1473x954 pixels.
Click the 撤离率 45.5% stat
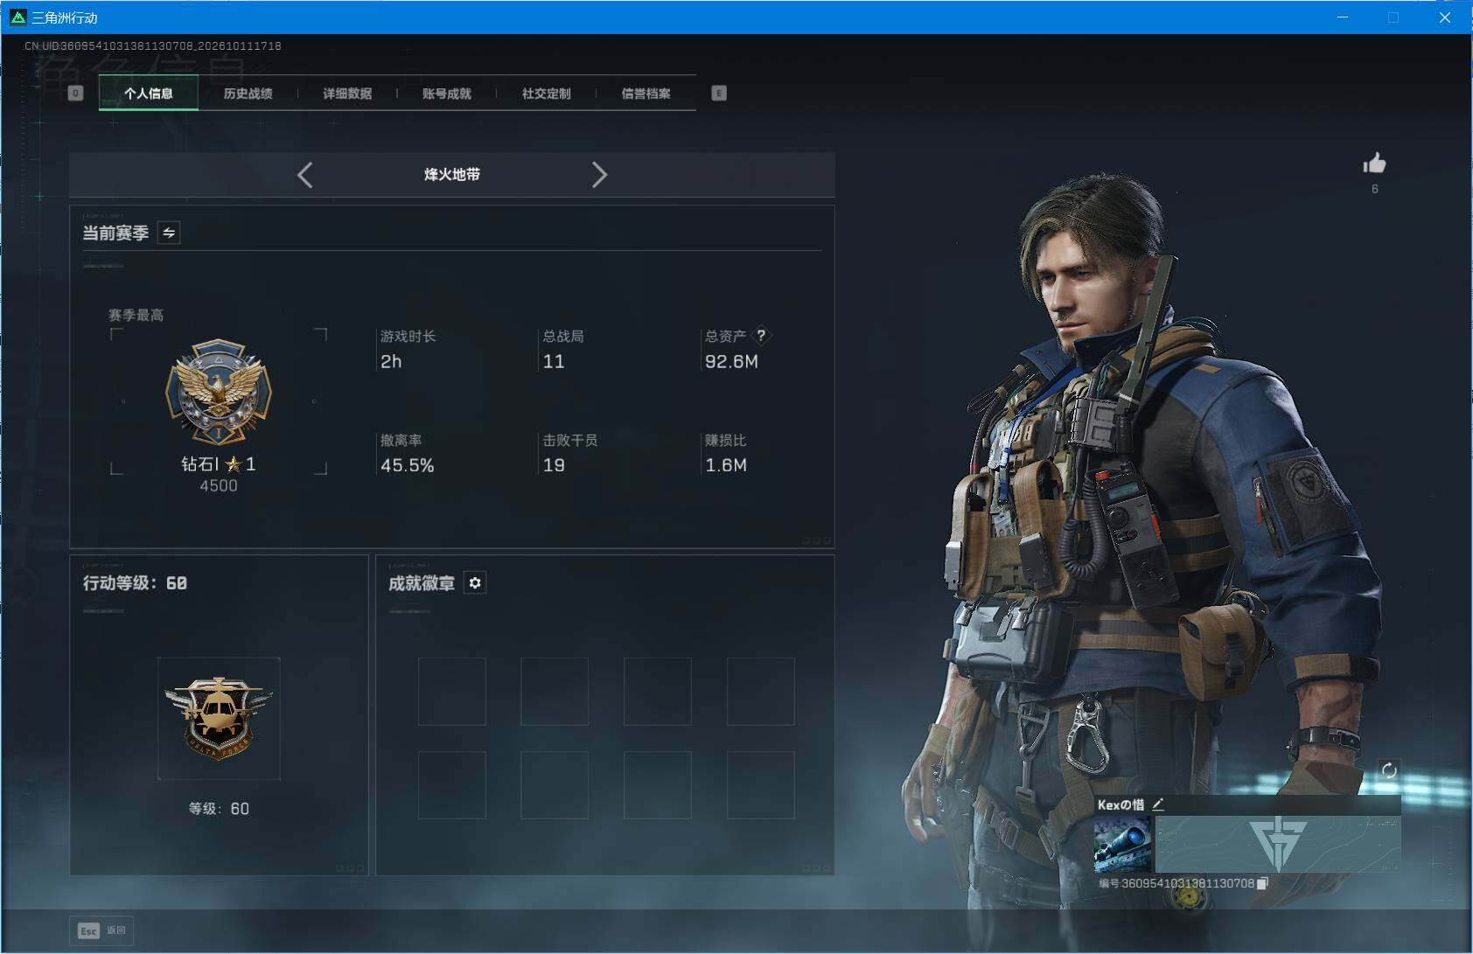point(407,454)
